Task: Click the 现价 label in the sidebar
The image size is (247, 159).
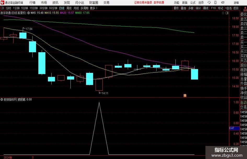Action: 244,65
